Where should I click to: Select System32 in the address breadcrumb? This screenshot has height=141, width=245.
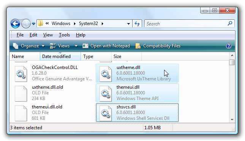point(88,23)
